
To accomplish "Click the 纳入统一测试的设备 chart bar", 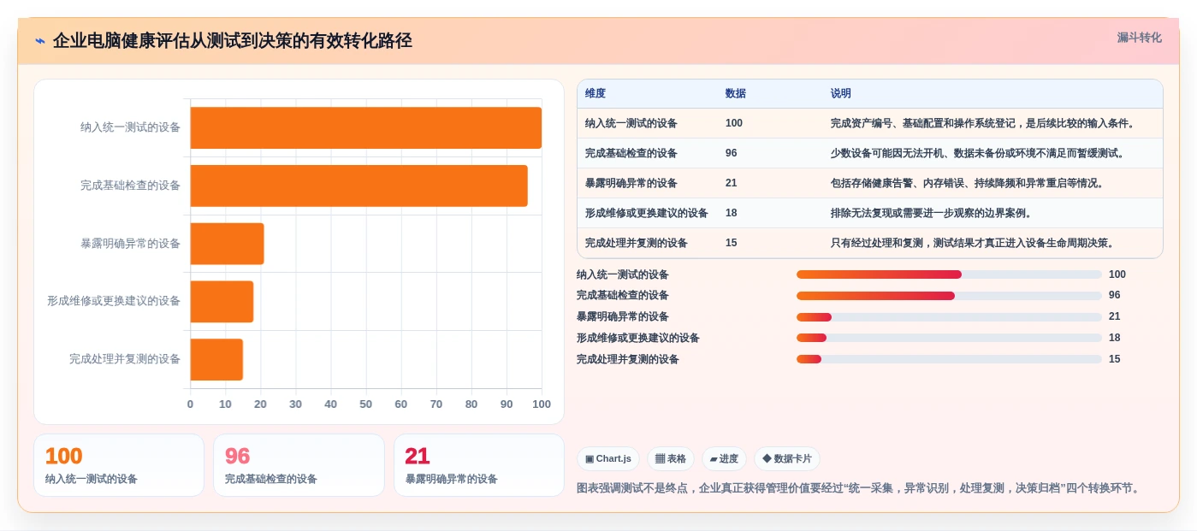I will (x=365, y=127).
